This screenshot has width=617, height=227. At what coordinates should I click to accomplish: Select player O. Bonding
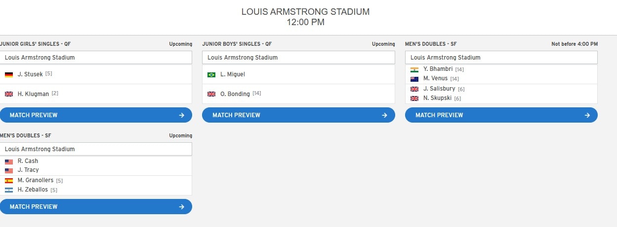(235, 94)
